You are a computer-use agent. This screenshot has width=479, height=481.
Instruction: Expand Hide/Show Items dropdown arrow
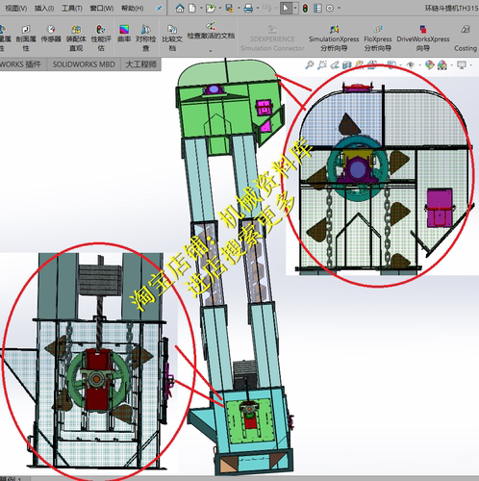point(420,65)
